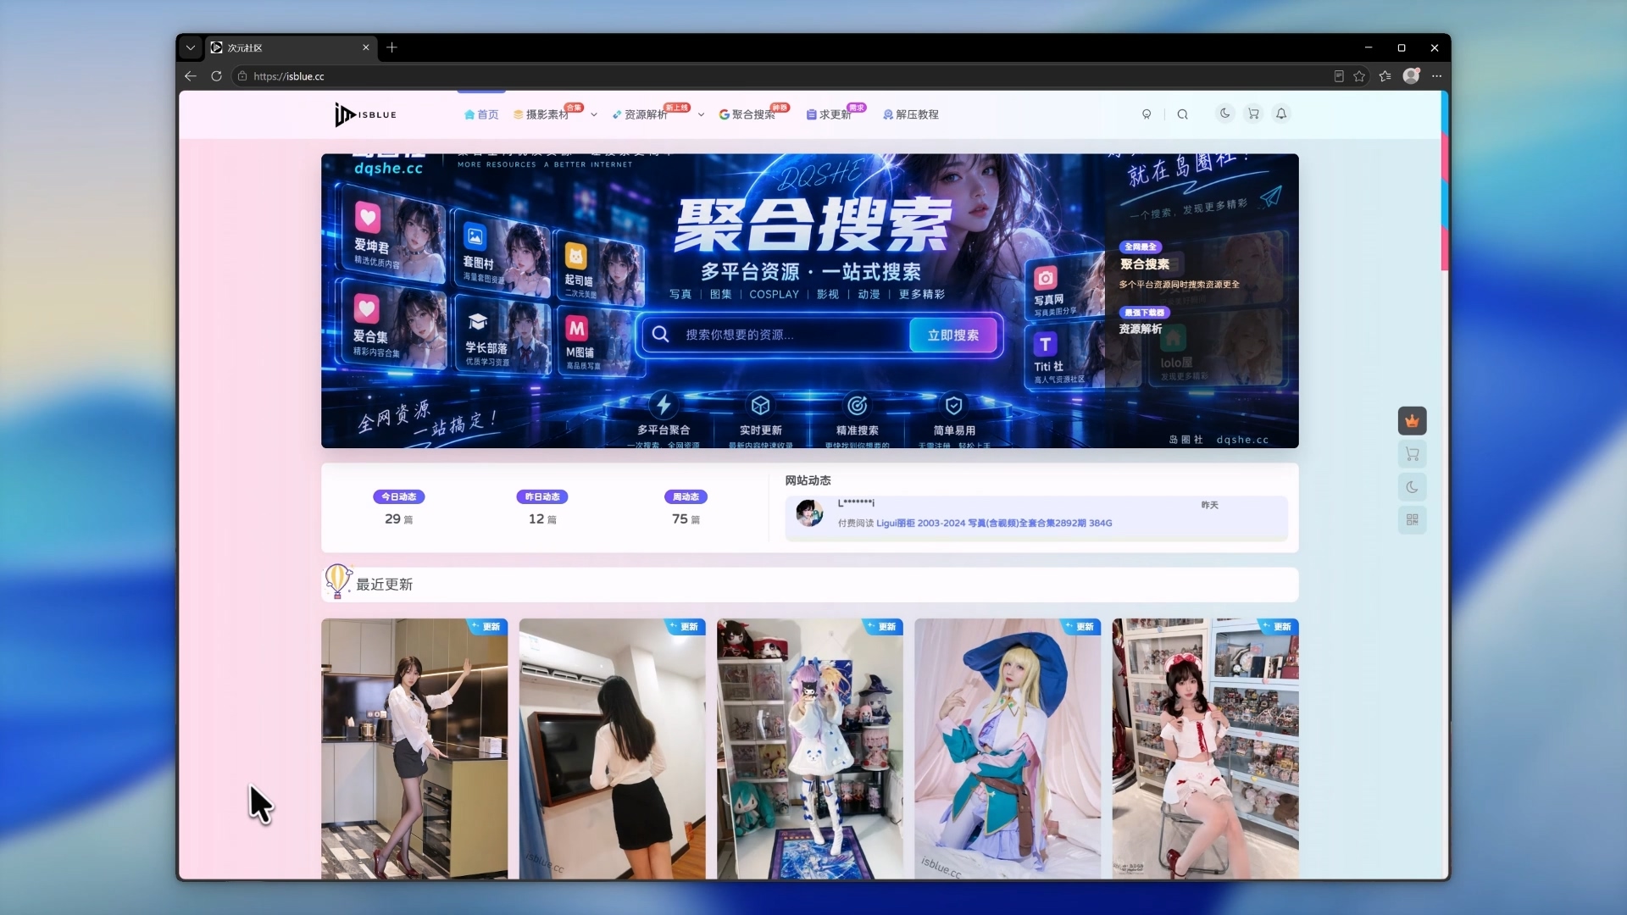Click the ISBLUE site logo
Image resolution: width=1627 pixels, height=915 pixels.
pyautogui.click(x=365, y=114)
